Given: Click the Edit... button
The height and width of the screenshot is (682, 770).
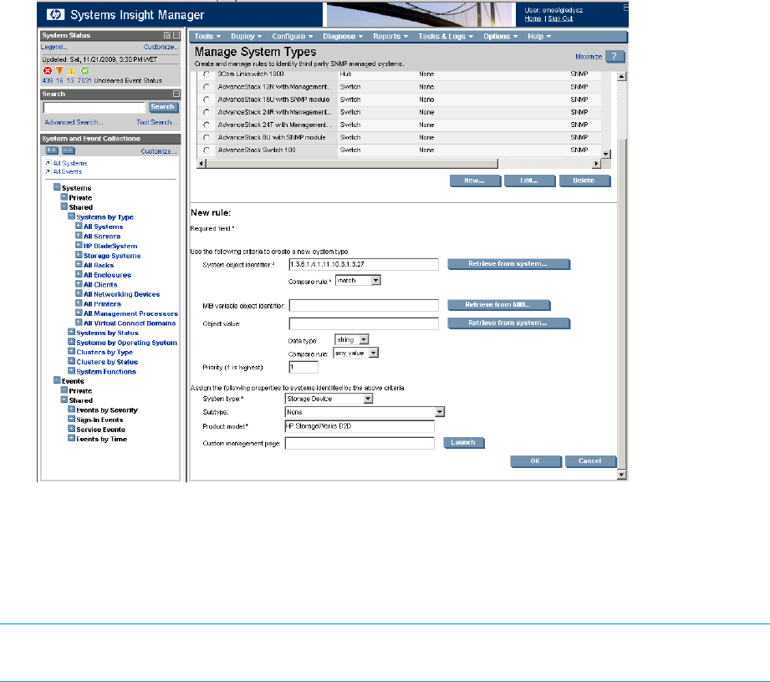Looking at the screenshot, I should (x=529, y=181).
